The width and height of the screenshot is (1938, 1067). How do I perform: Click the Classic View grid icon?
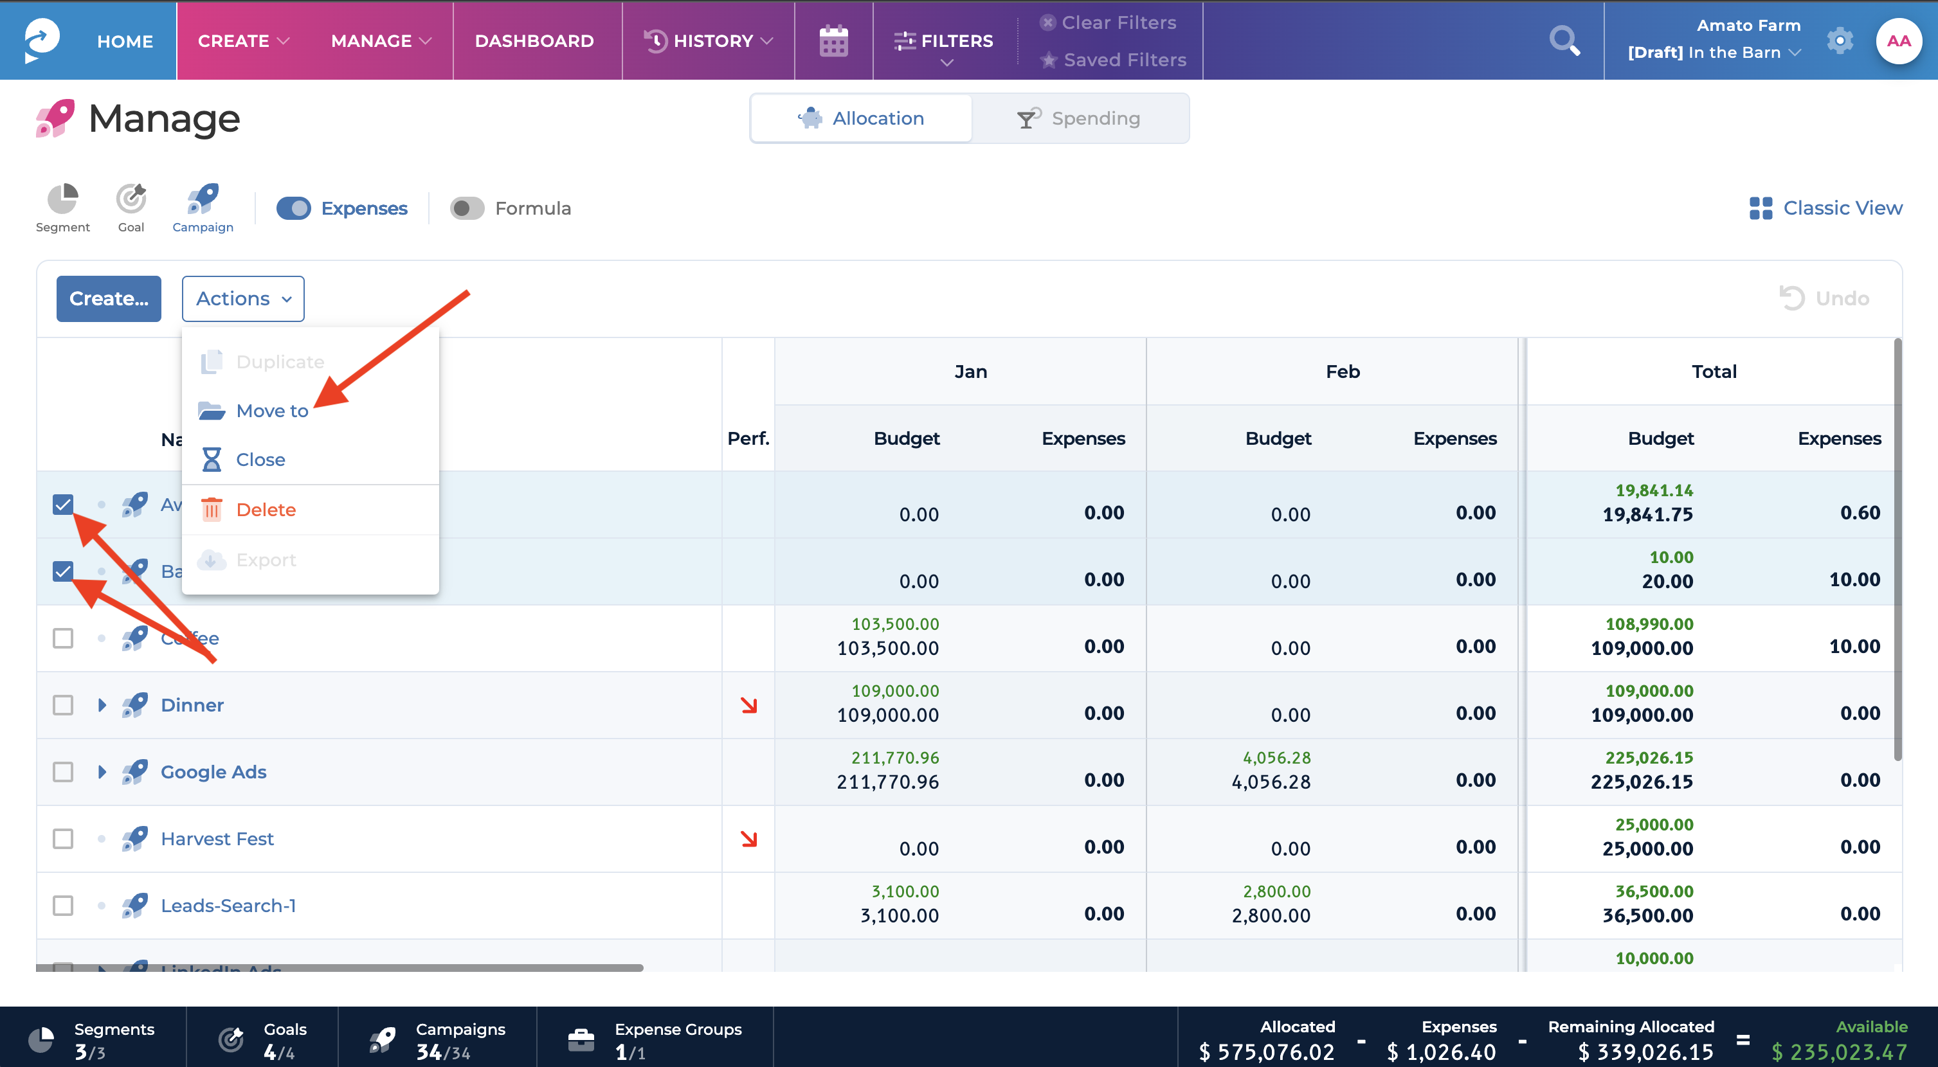click(x=1761, y=208)
